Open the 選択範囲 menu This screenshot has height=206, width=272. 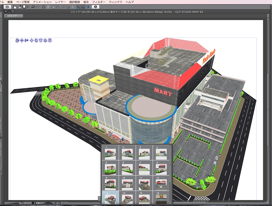point(75,2)
